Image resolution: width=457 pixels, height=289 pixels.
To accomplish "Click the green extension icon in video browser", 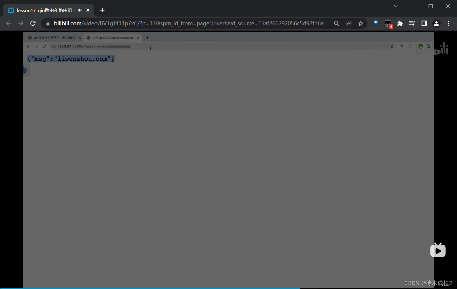I will point(420,46).
